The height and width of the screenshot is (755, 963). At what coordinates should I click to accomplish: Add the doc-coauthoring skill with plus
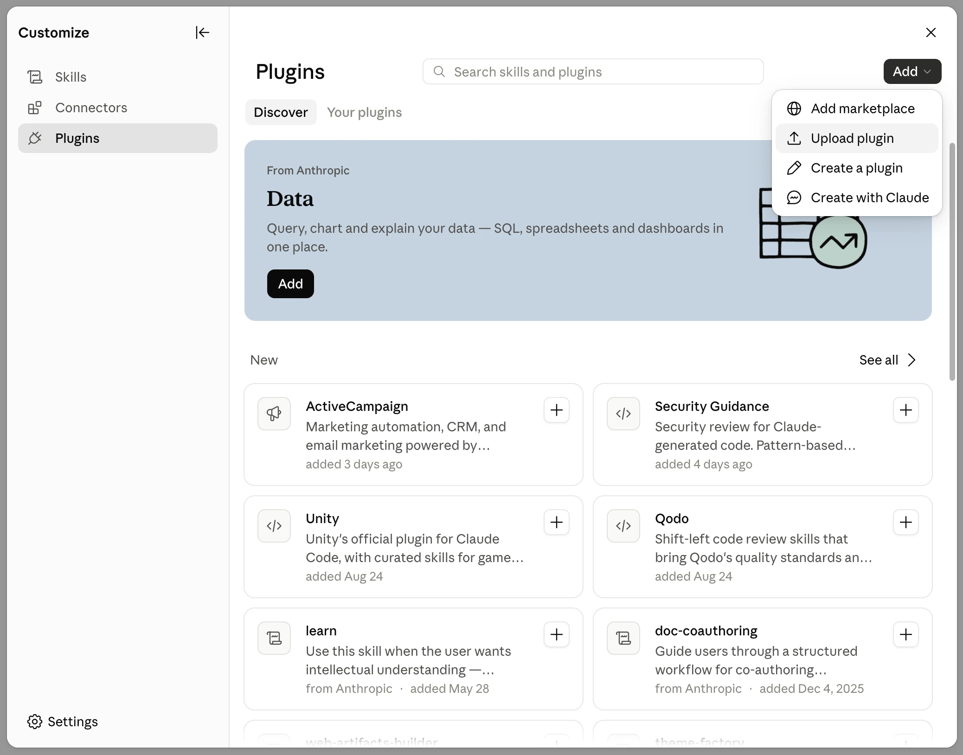coord(906,634)
